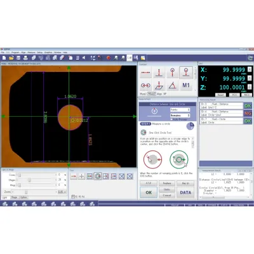This screenshot has height=254, width=254.
Task: Click the green circle edge illustration
Action: coord(179,159)
